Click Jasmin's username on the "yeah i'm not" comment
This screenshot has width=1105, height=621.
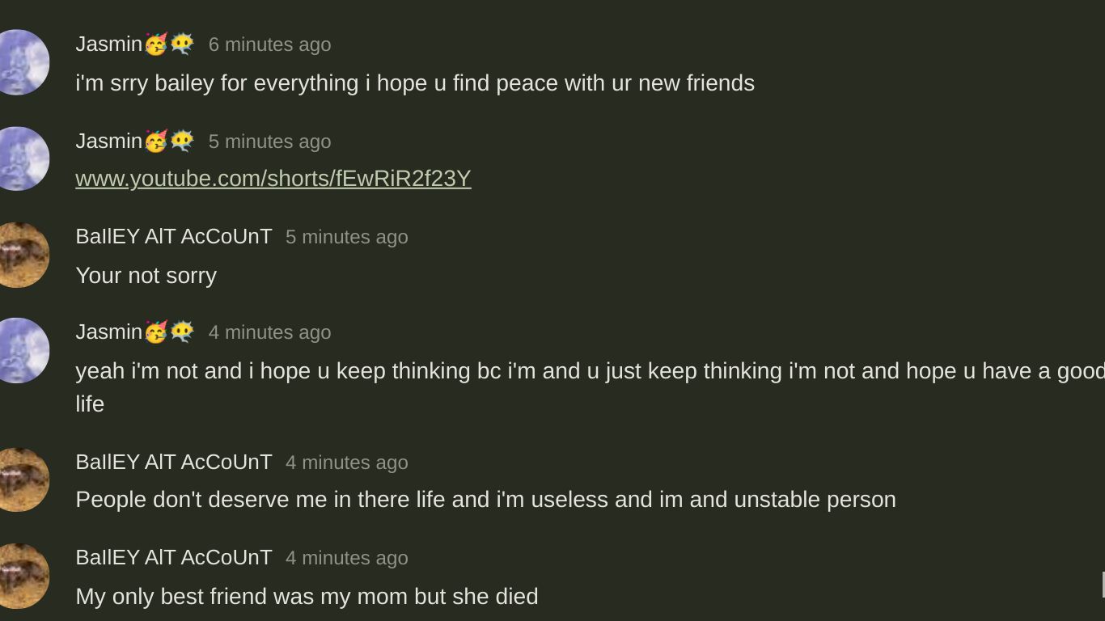coord(108,332)
